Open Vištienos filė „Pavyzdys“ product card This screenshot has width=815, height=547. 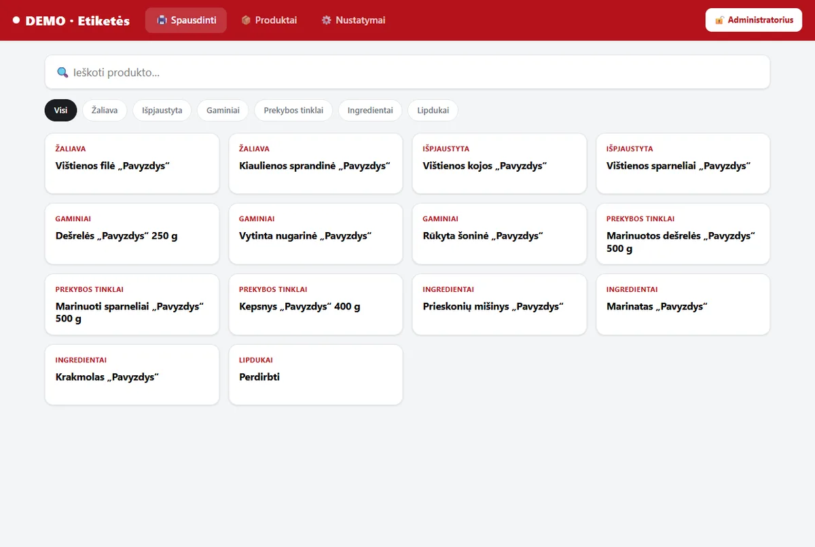coord(132,164)
